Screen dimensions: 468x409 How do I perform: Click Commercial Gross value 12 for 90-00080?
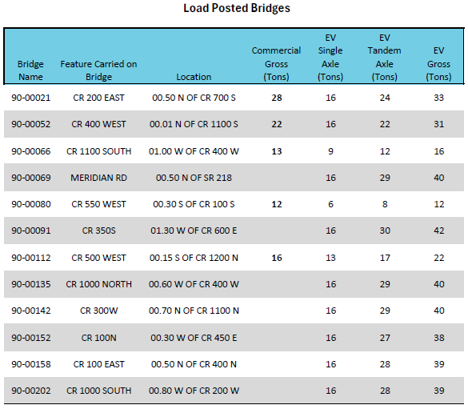277,204
